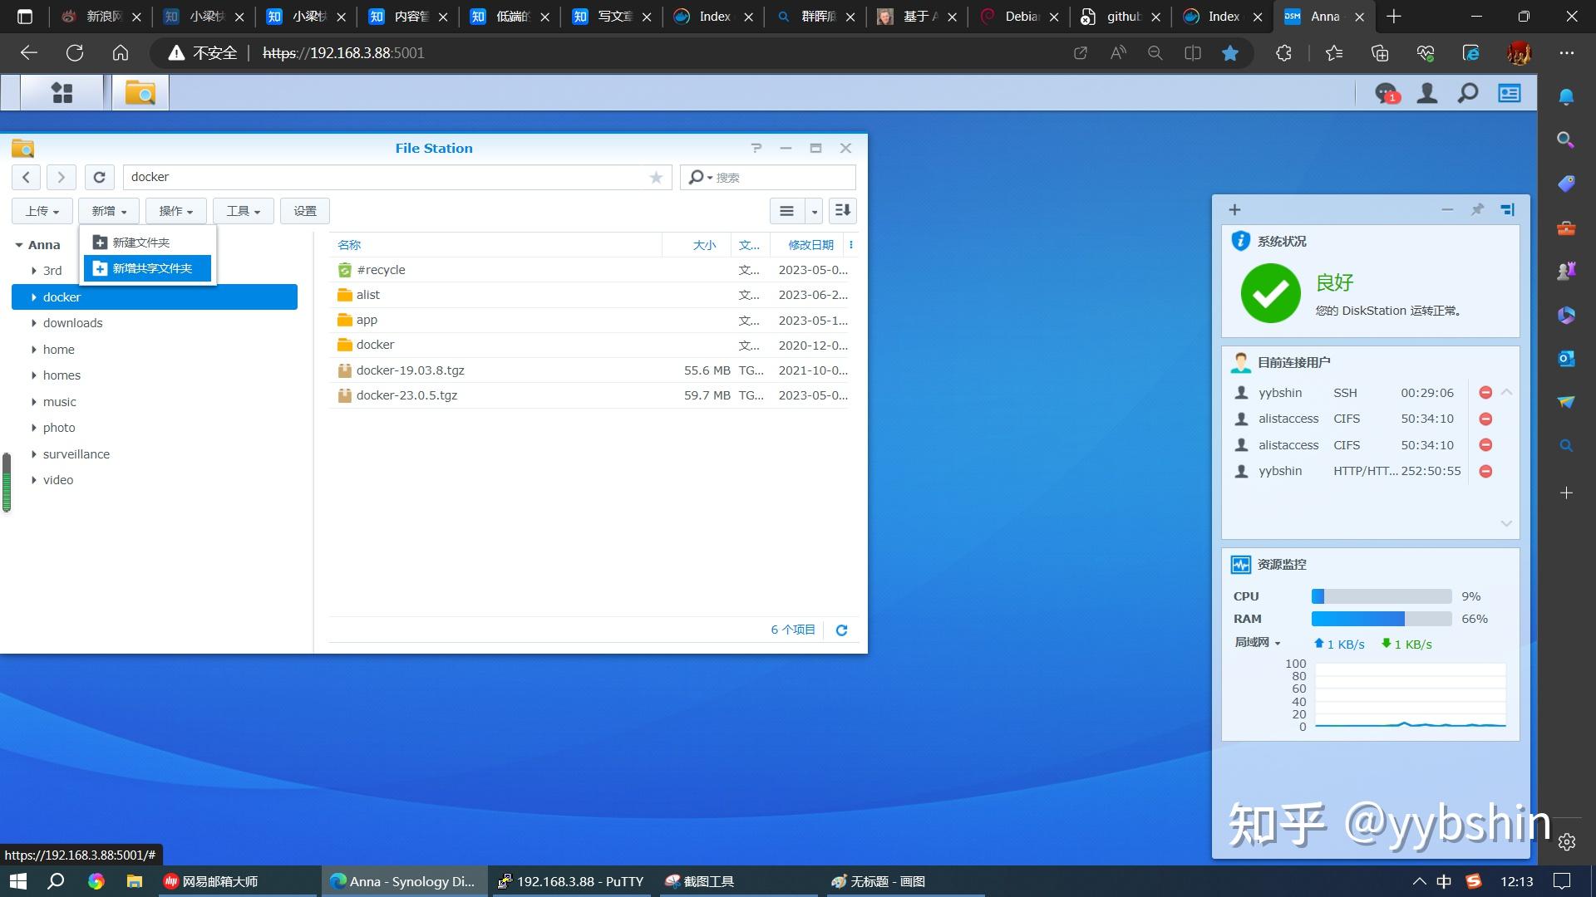Refresh the docker folder listing
Image resolution: width=1596 pixels, height=897 pixels.
coord(99,177)
